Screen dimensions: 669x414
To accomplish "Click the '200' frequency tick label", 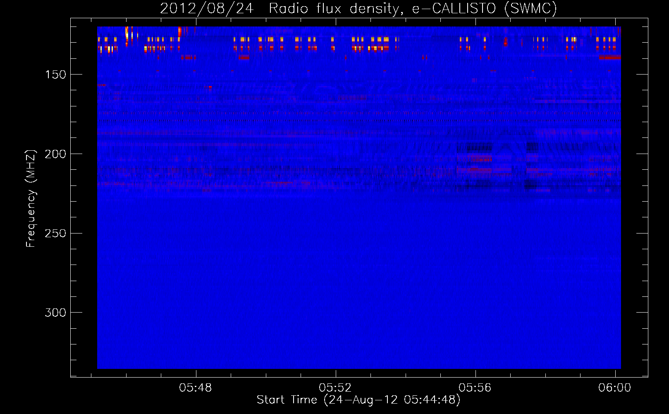I will (55, 154).
